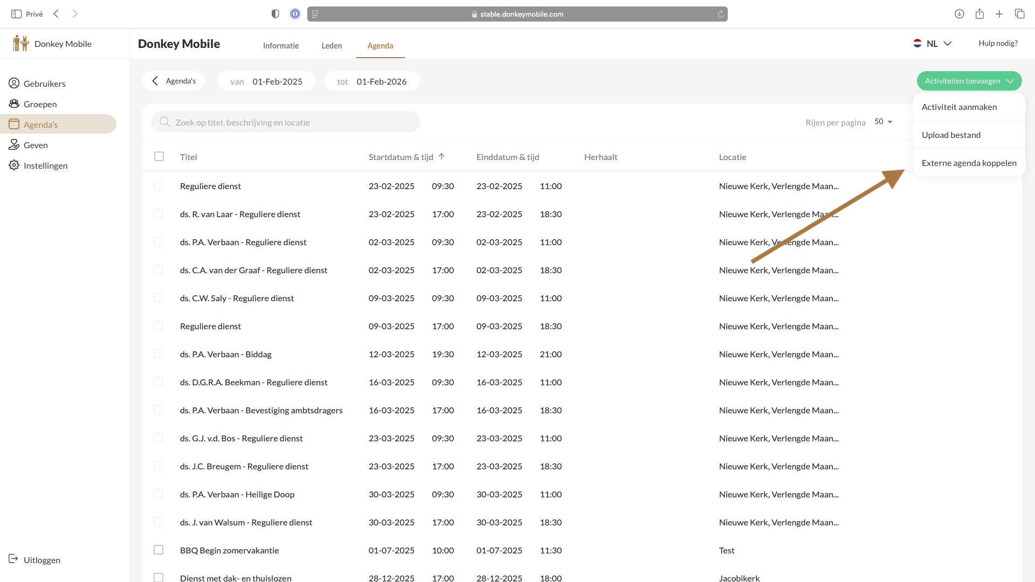The height and width of the screenshot is (582, 1035).
Task: Click the Uitloggen logout icon
Action: [13, 559]
